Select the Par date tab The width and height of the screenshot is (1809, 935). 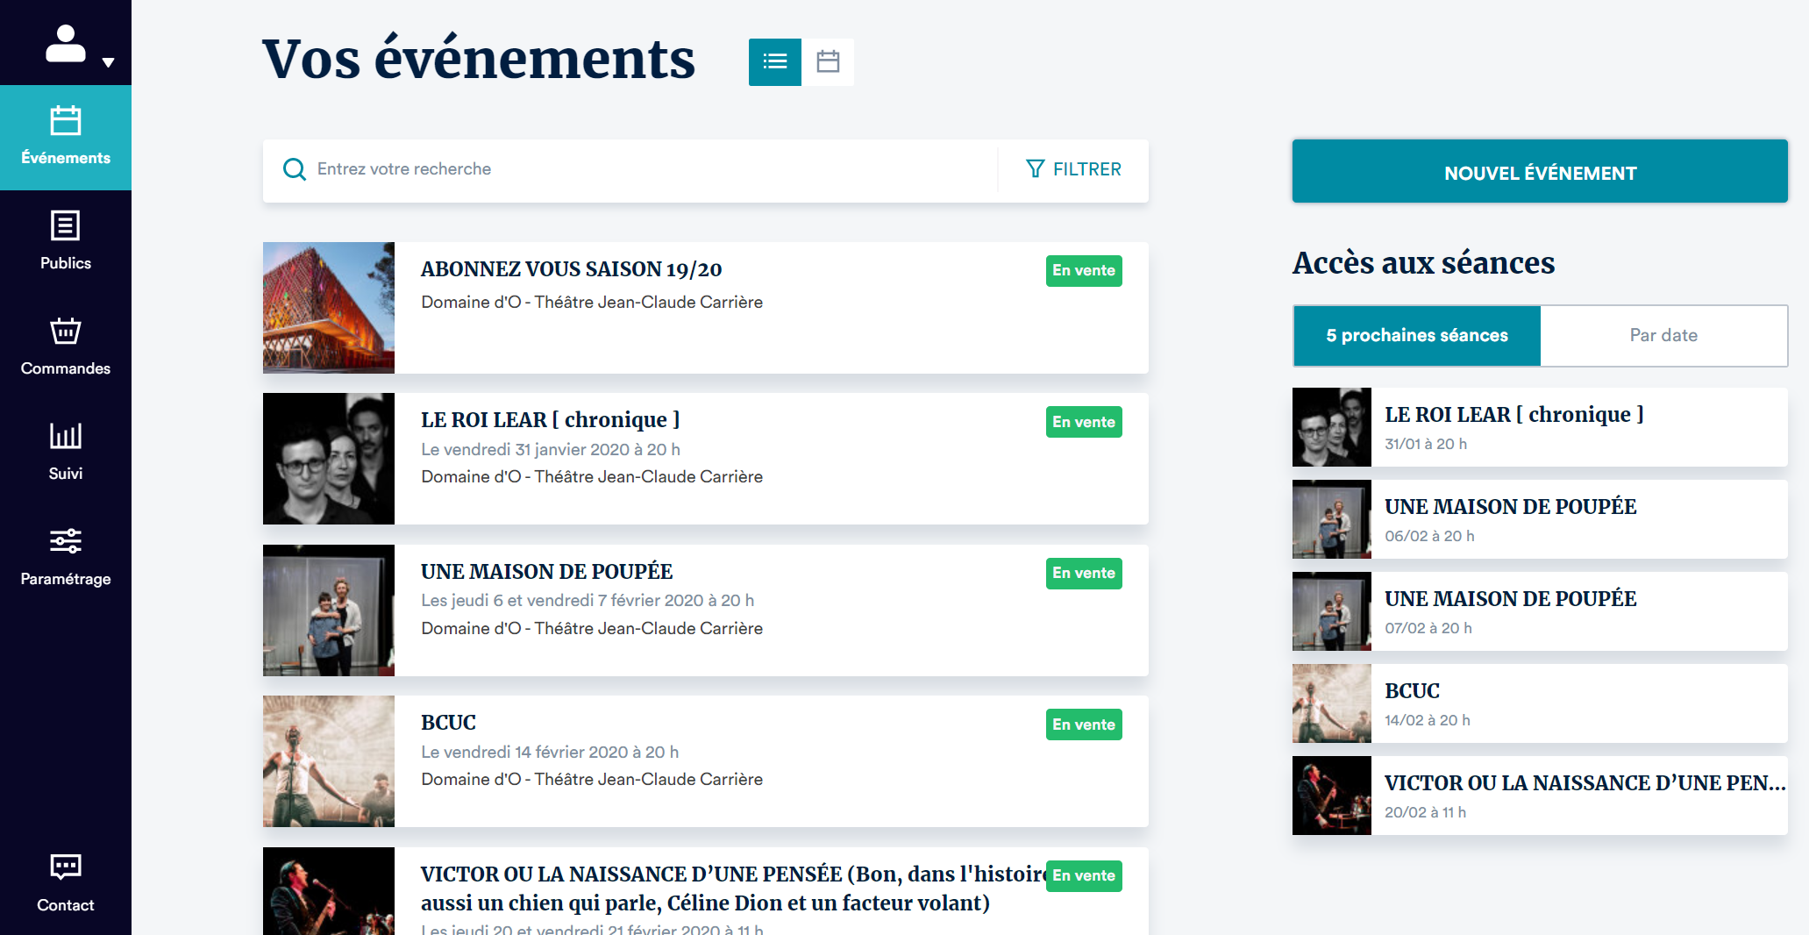point(1663,336)
